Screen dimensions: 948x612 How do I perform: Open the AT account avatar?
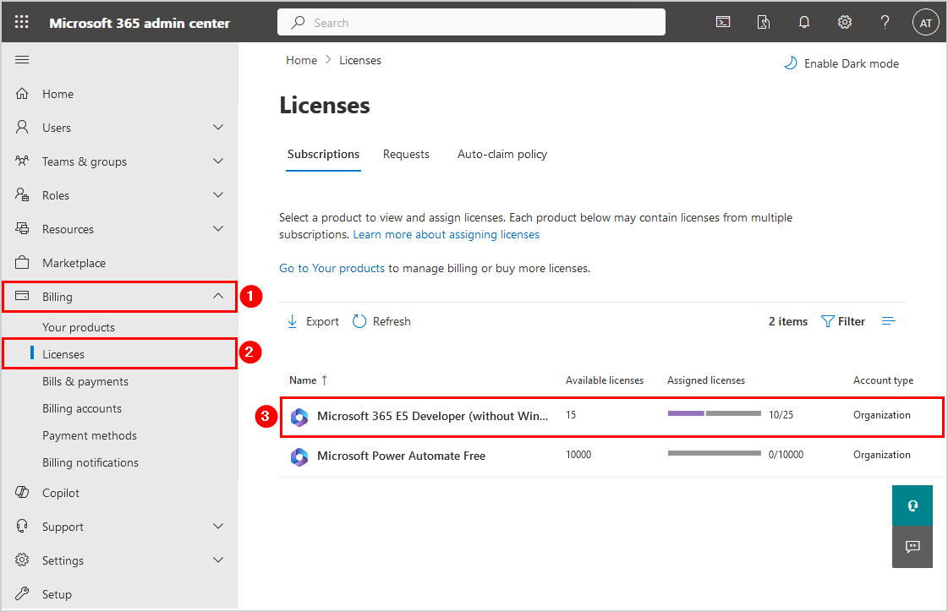pyautogui.click(x=926, y=23)
